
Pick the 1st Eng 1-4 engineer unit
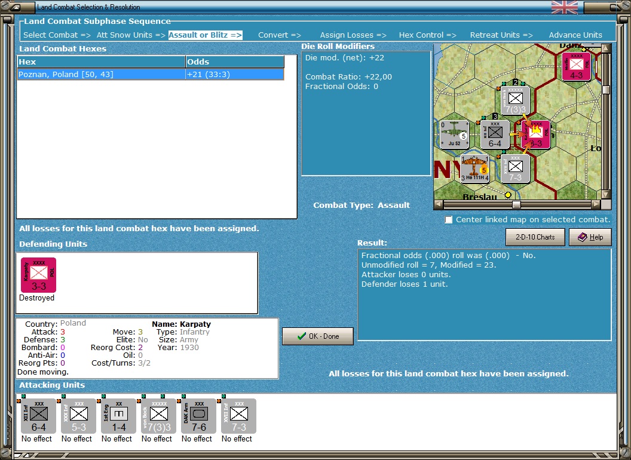pyautogui.click(x=119, y=416)
